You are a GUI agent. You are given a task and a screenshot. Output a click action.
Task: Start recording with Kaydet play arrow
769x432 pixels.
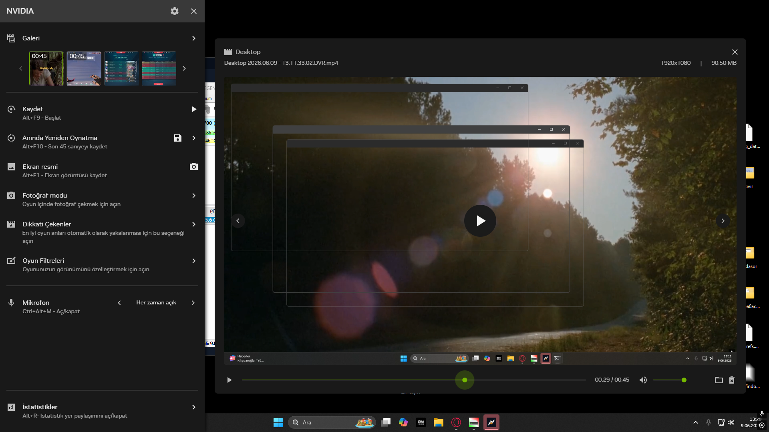(x=194, y=109)
